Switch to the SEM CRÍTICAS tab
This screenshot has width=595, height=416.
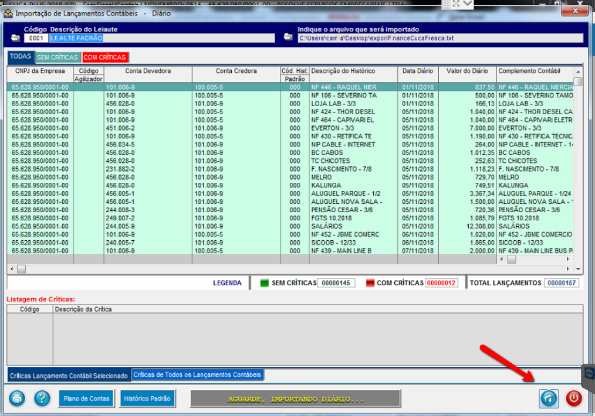58,57
